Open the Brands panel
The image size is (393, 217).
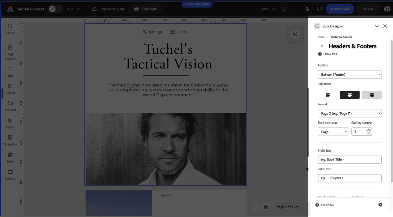tap(10, 123)
